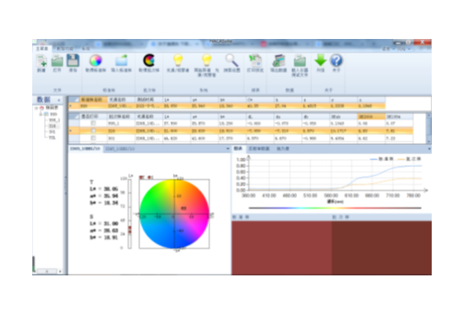Select the D65_10DEG/10 illuminant tab
This screenshot has width=458, height=322.
click(86, 149)
